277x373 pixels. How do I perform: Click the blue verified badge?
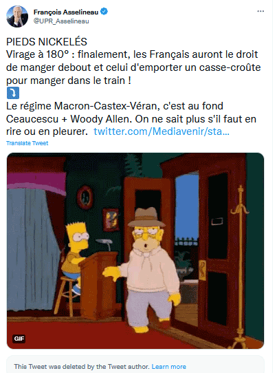tap(104, 12)
